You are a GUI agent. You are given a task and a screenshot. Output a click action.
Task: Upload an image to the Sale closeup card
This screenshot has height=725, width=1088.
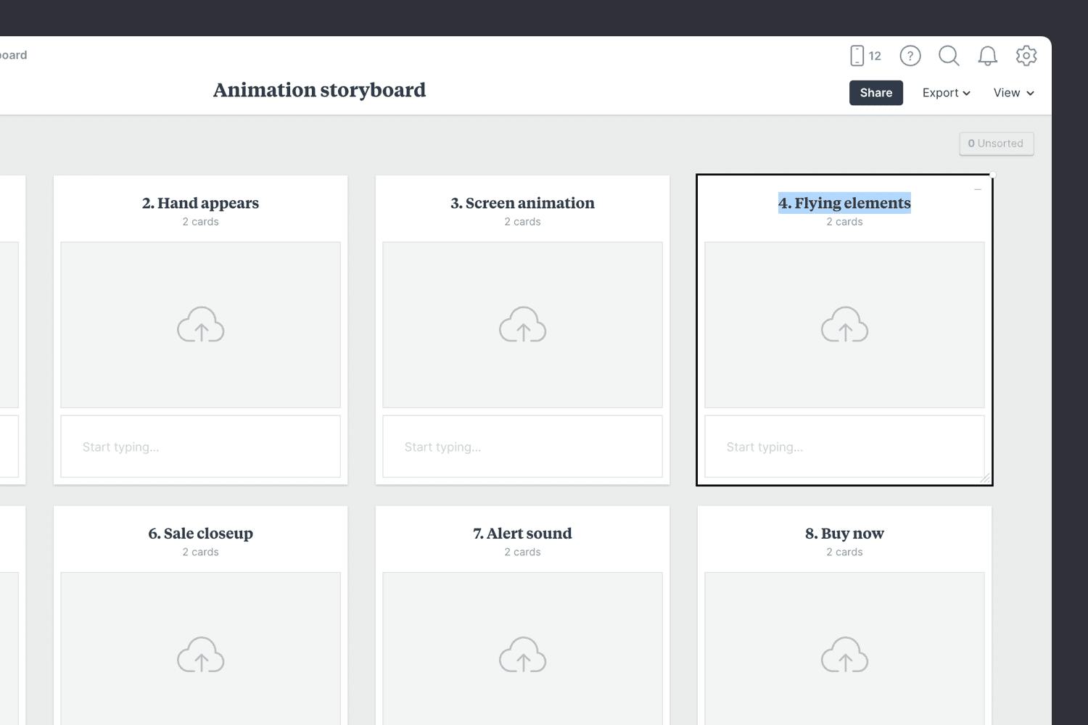[x=200, y=655]
